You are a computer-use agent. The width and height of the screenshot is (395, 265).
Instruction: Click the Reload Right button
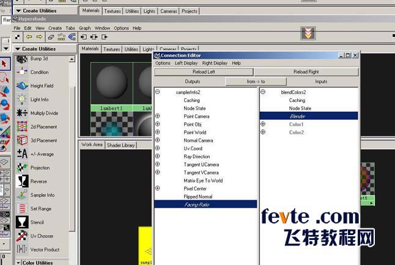click(x=306, y=72)
